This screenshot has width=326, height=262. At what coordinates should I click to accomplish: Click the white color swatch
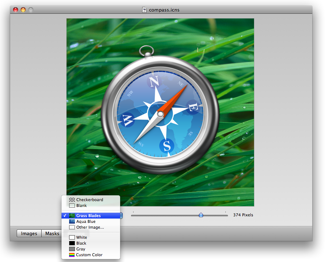coord(72,237)
